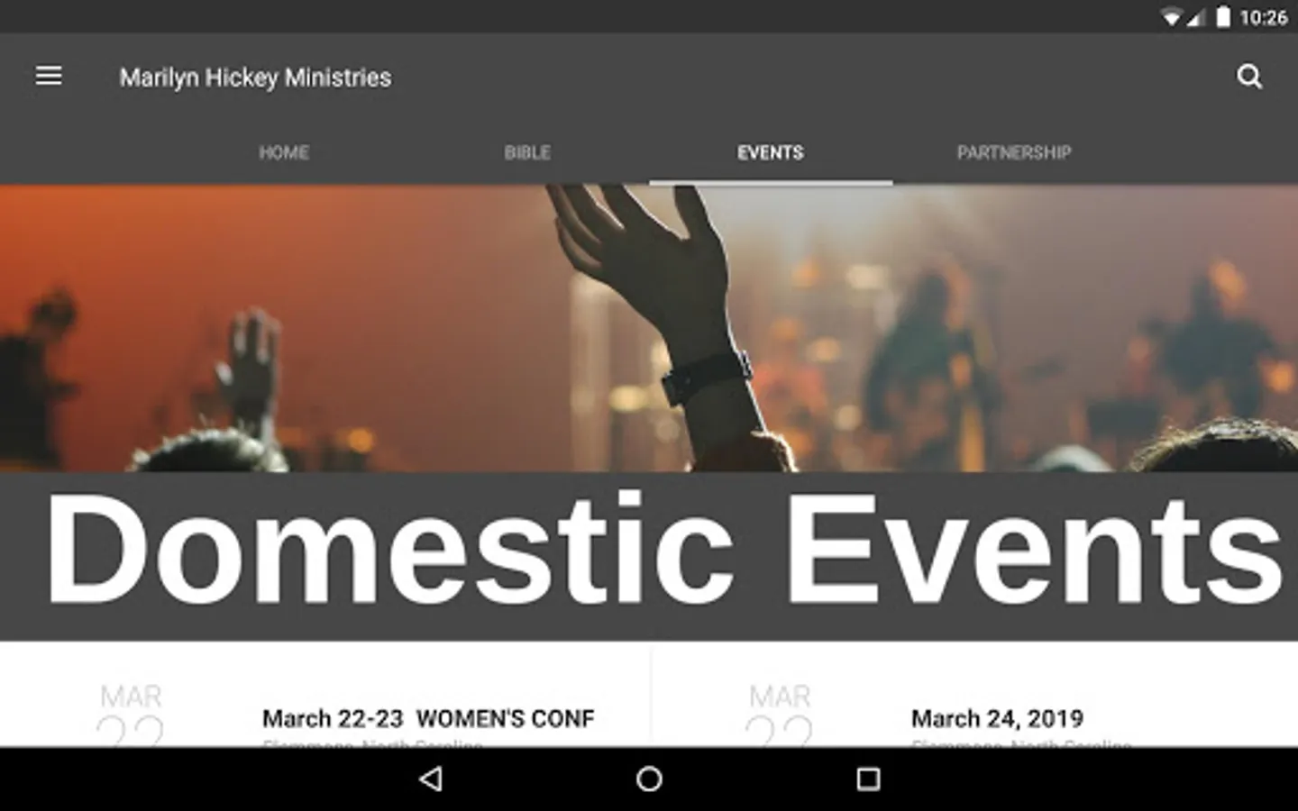Open the March 24, 2019 event

coord(997,718)
